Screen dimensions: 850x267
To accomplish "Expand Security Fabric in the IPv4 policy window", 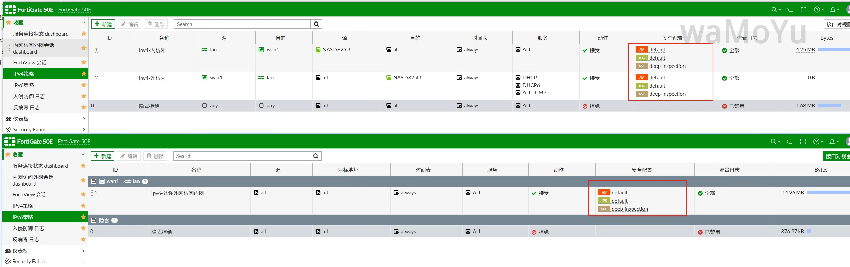I will 84,130.
